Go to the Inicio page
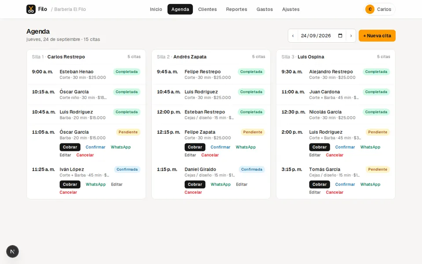The height and width of the screenshot is (264, 422). (156, 9)
